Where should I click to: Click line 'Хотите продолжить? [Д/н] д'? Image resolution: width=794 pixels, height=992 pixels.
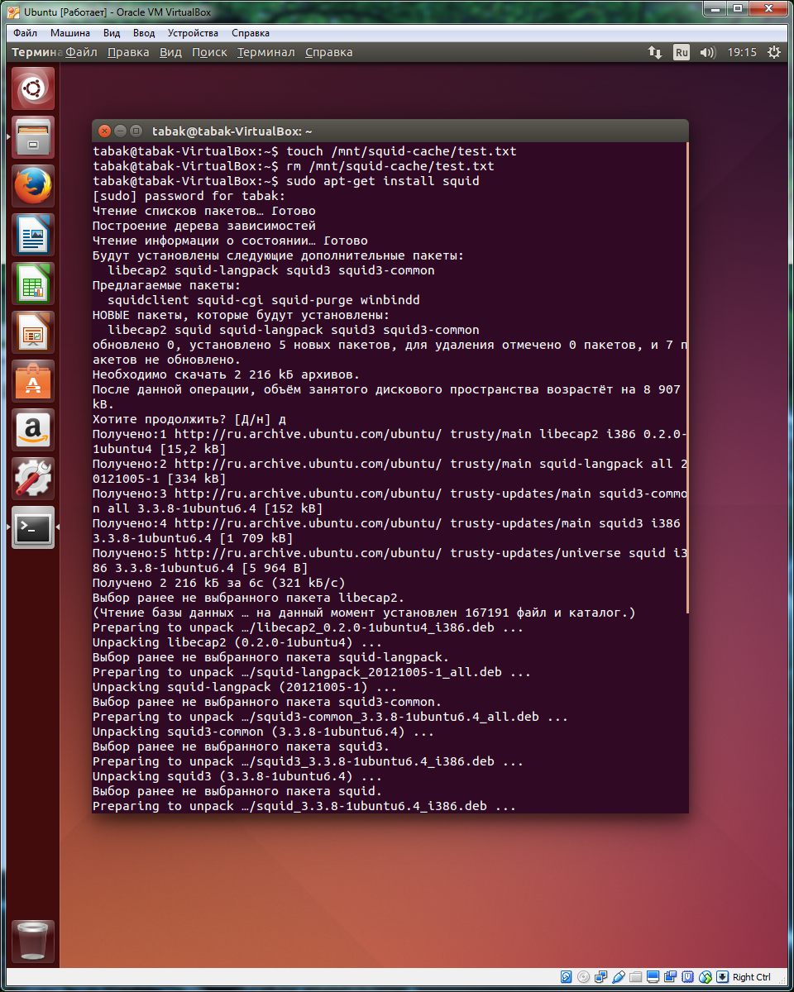pos(189,419)
